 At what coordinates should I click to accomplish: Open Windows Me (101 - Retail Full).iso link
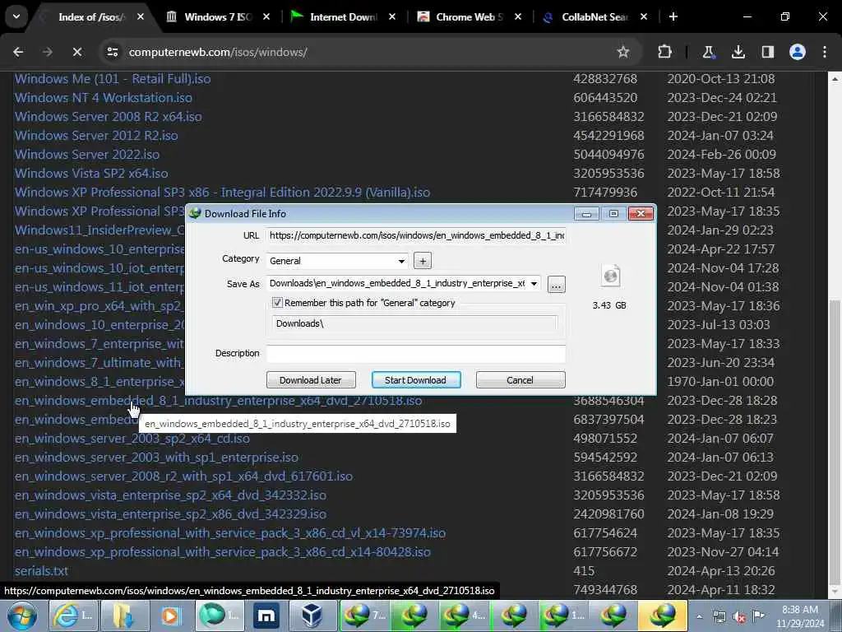click(x=113, y=79)
